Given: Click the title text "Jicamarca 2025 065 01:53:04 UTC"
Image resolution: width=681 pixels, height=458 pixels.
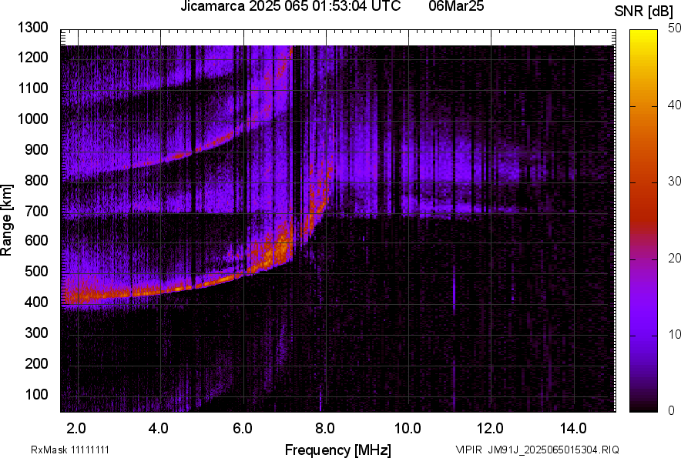Looking at the screenshot, I should tap(290, 6).
